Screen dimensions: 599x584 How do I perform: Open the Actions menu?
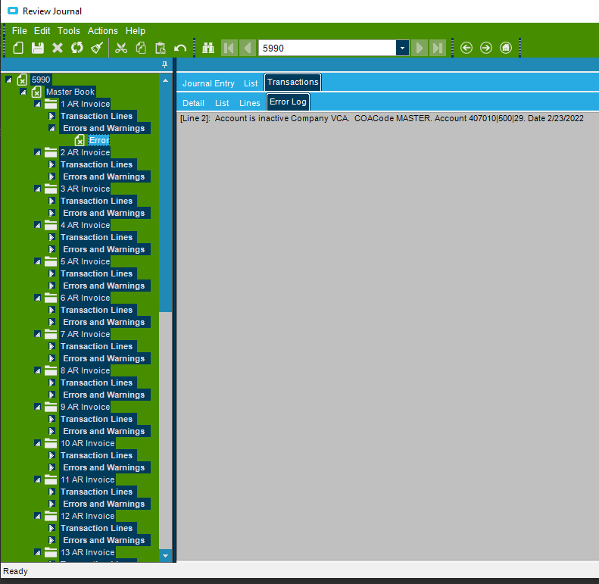coord(103,31)
